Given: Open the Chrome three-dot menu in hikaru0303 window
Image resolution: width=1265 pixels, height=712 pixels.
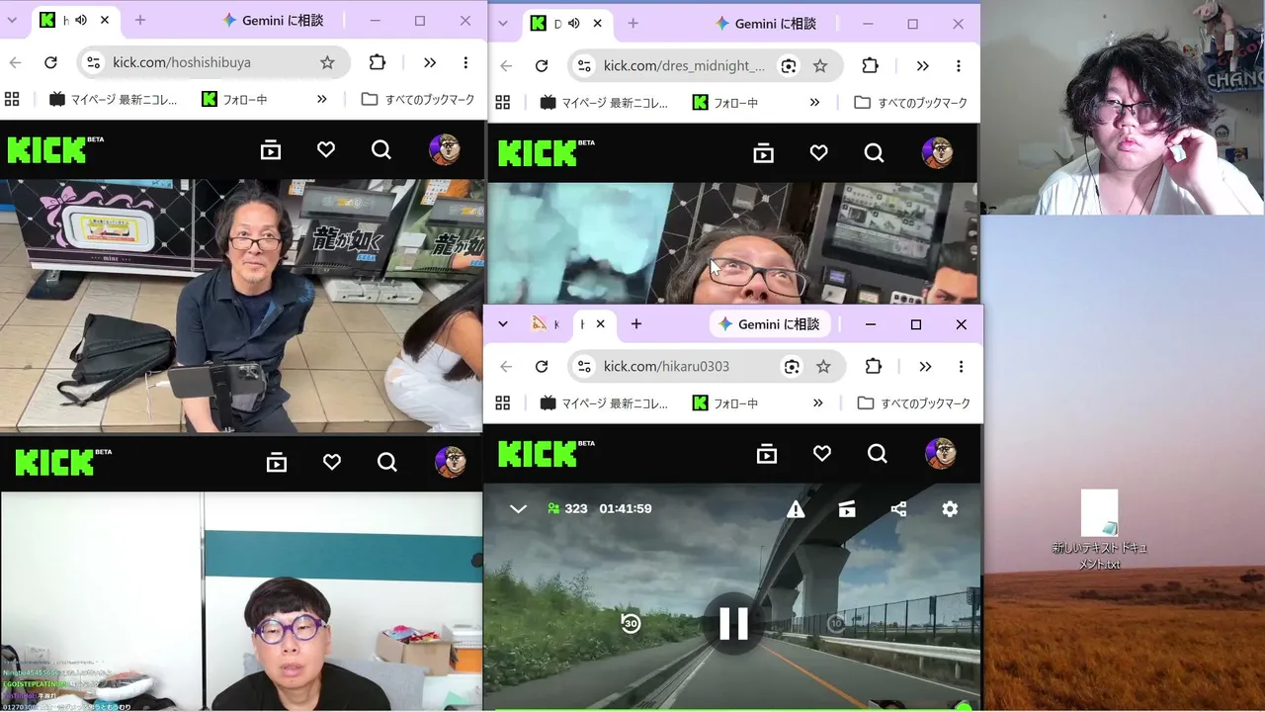Looking at the screenshot, I should click(961, 367).
